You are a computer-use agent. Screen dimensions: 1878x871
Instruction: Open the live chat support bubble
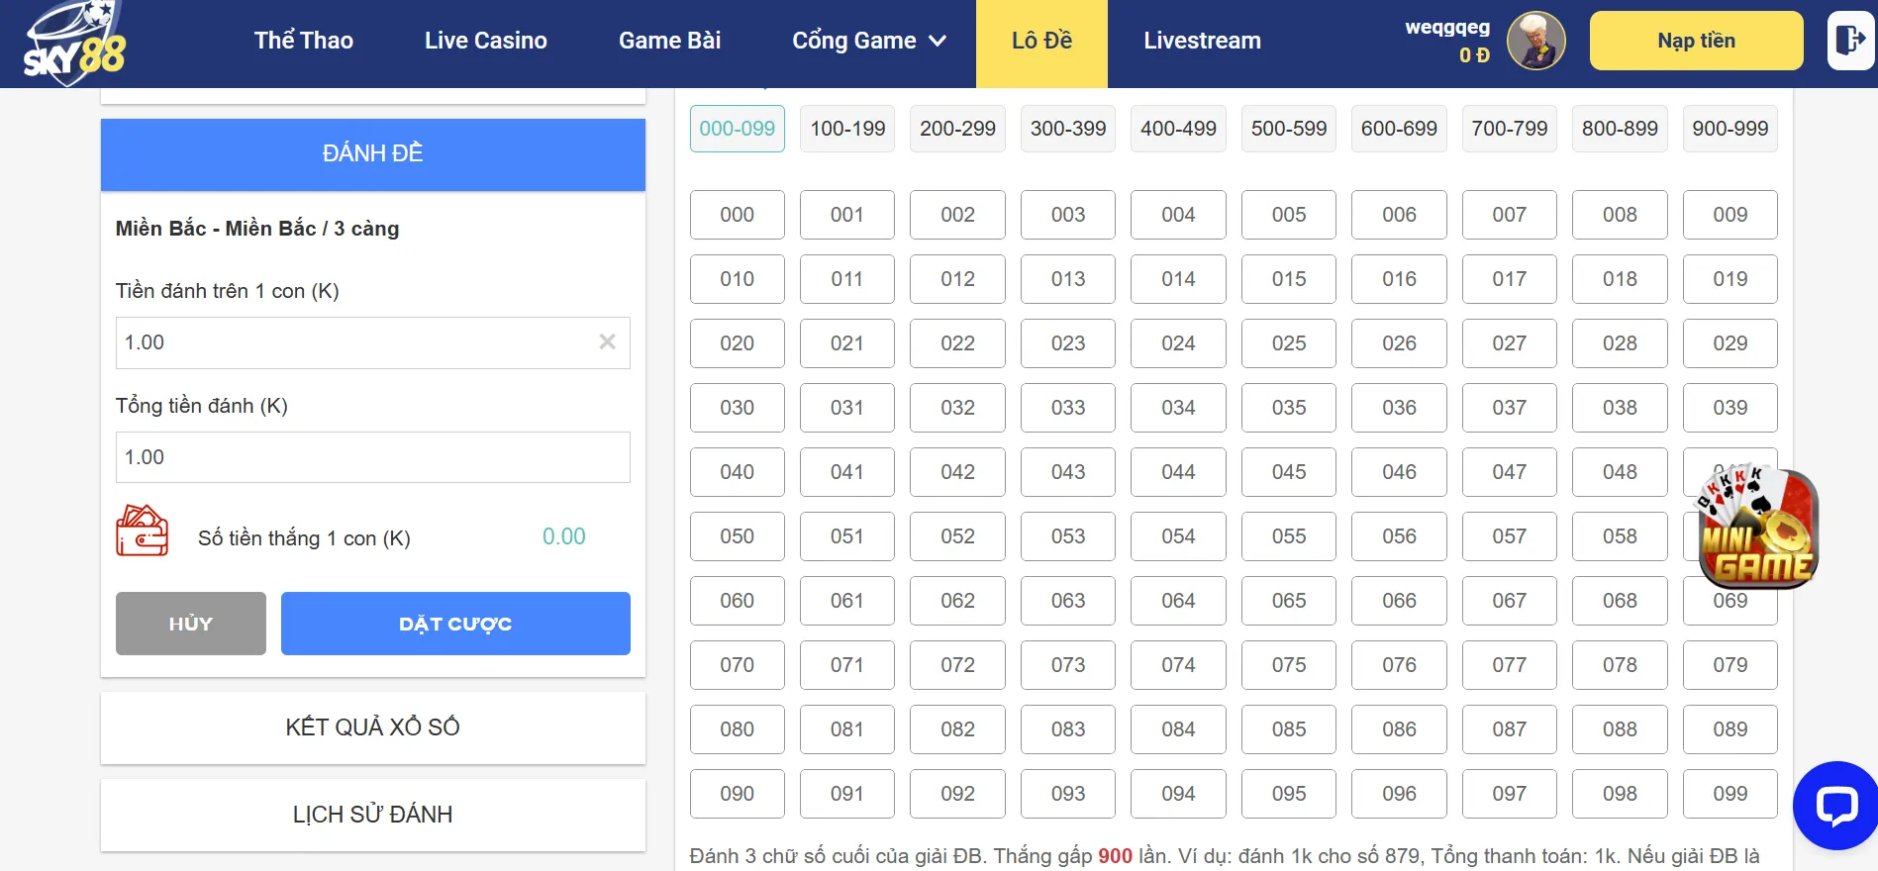coord(1836,805)
